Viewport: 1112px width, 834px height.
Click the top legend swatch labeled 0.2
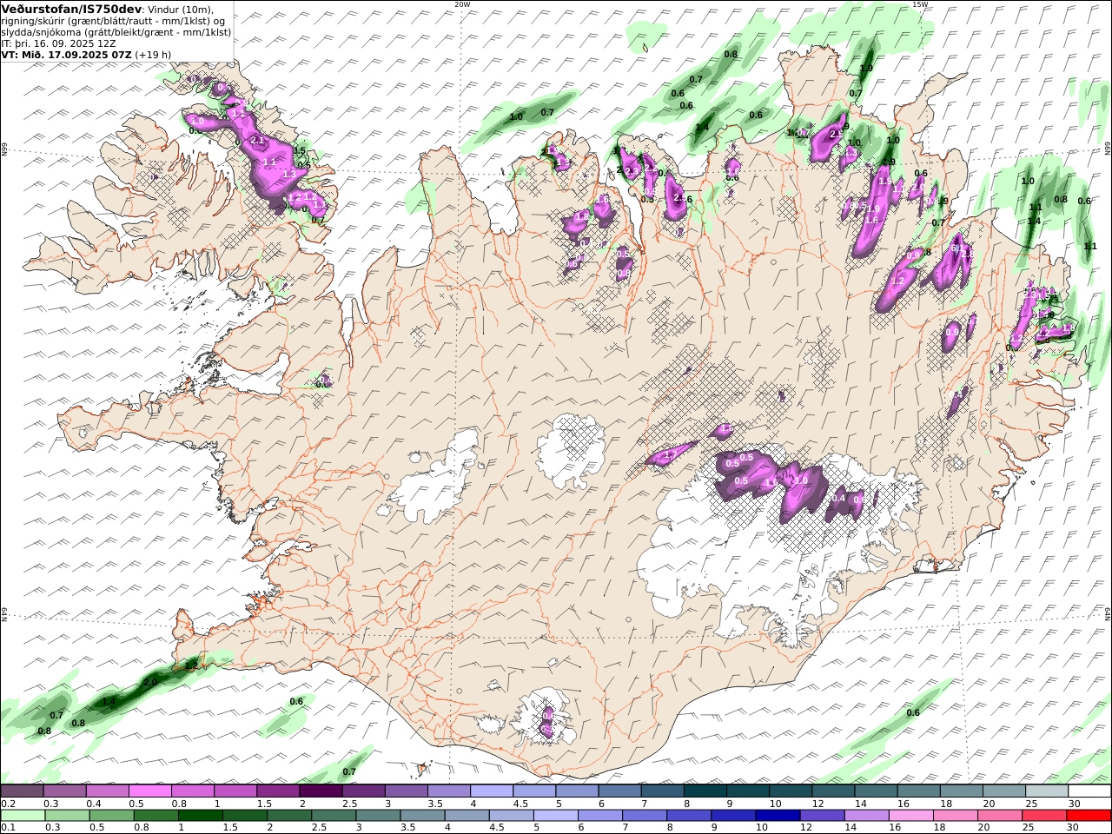click(x=22, y=791)
